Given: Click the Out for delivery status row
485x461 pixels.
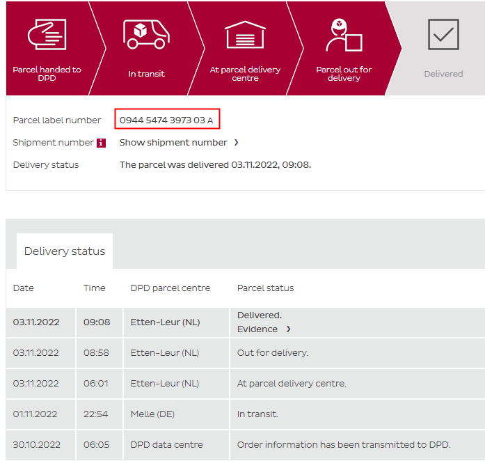Looking at the screenshot, I should (x=273, y=353).
